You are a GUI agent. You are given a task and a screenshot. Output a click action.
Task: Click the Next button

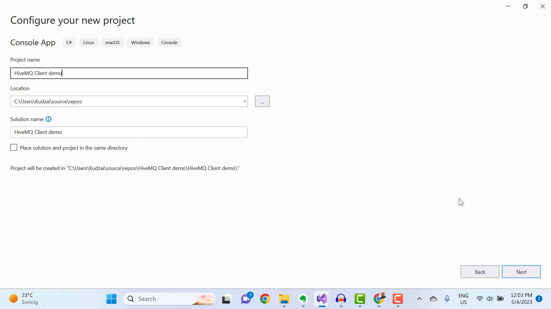(521, 272)
